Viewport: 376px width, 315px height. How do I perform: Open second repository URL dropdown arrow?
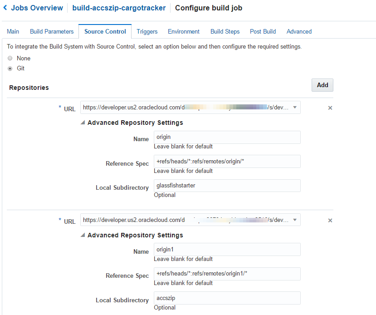(295, 220)
